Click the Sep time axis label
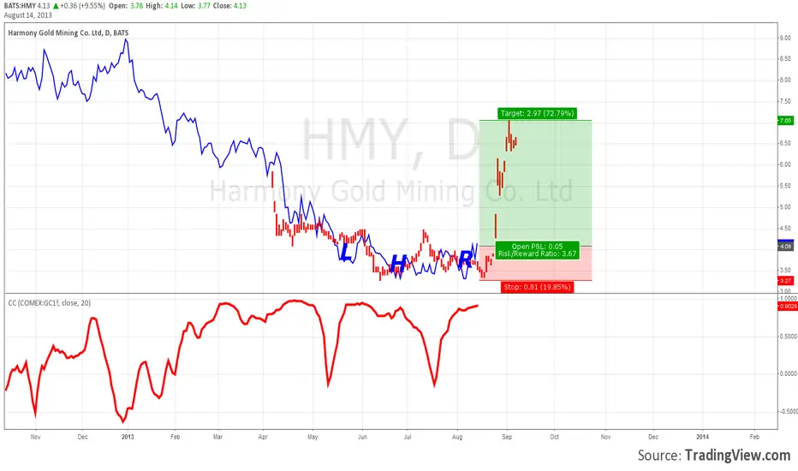This screenshot has height=471, width=798. tap(507, 437)
